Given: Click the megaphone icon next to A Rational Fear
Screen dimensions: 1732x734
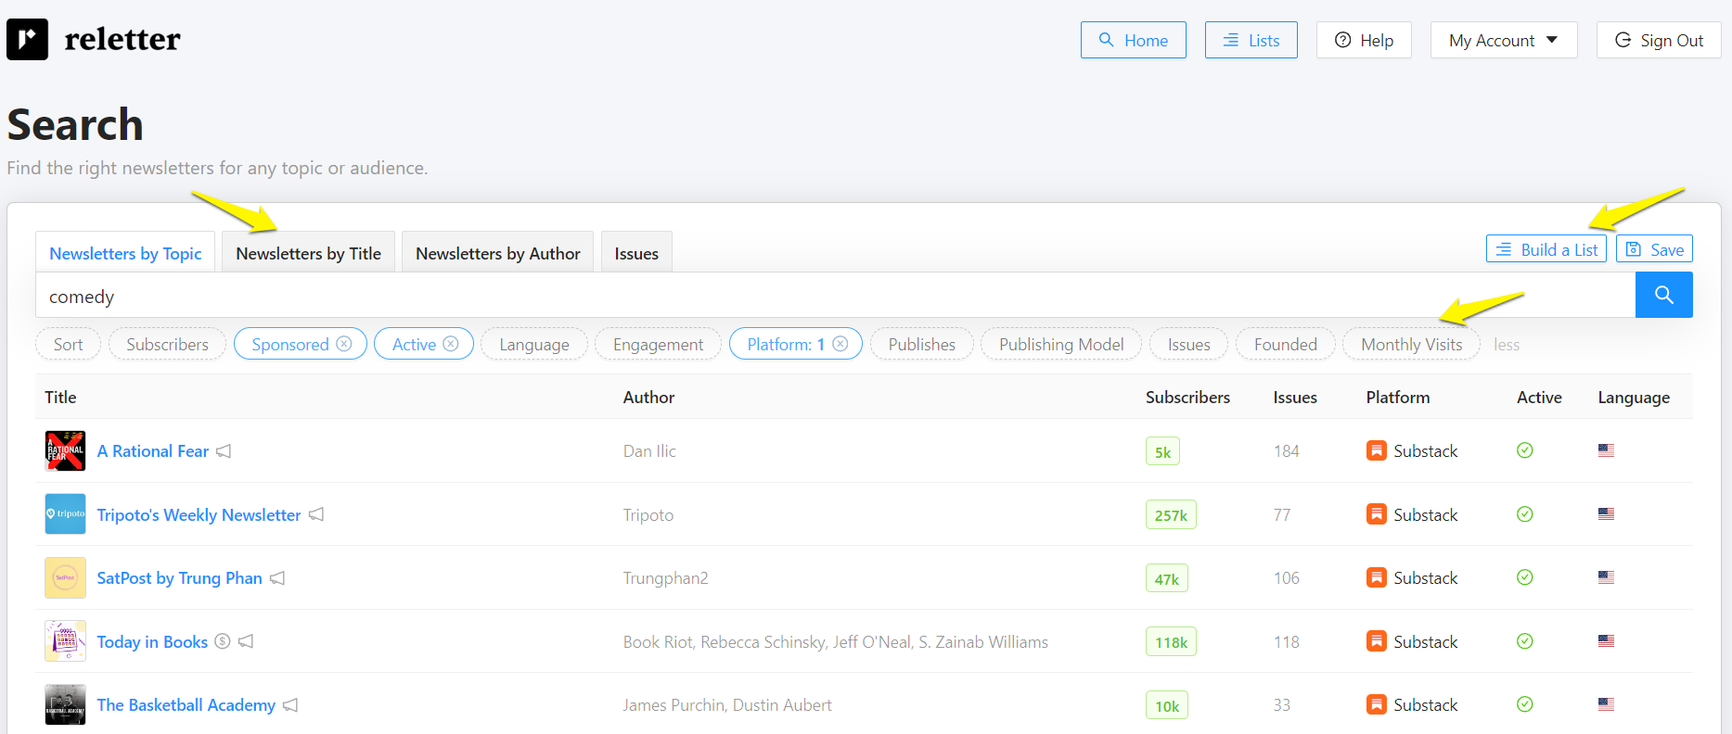Looking at the screenshot, I should click(x=224, y=451).
